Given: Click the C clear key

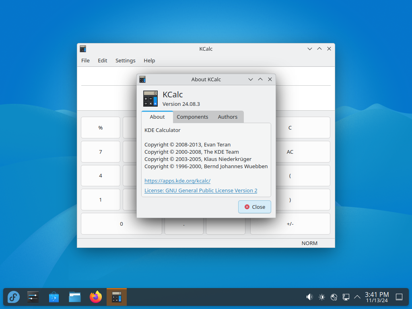Looking at the screenshot, I should [303, 128].
